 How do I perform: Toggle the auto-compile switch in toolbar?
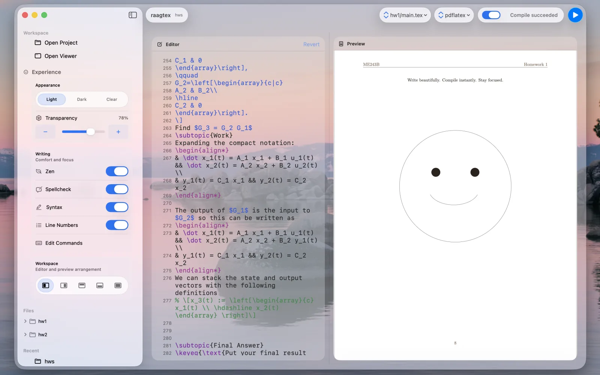tap(491, 15)
